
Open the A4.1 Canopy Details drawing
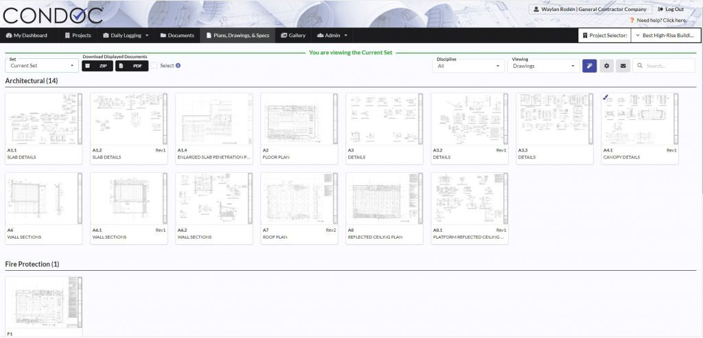tap(640, 128)
